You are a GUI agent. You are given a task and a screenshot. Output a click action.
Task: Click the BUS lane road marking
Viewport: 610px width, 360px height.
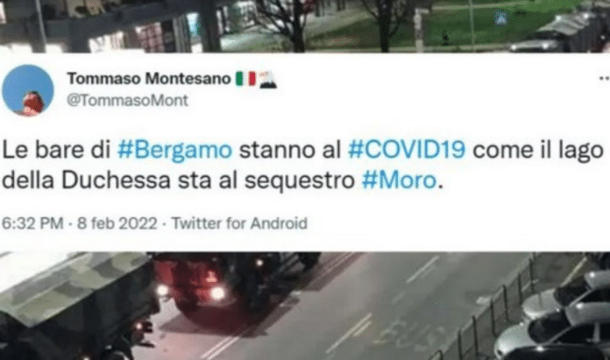click(x=408, y=335)
